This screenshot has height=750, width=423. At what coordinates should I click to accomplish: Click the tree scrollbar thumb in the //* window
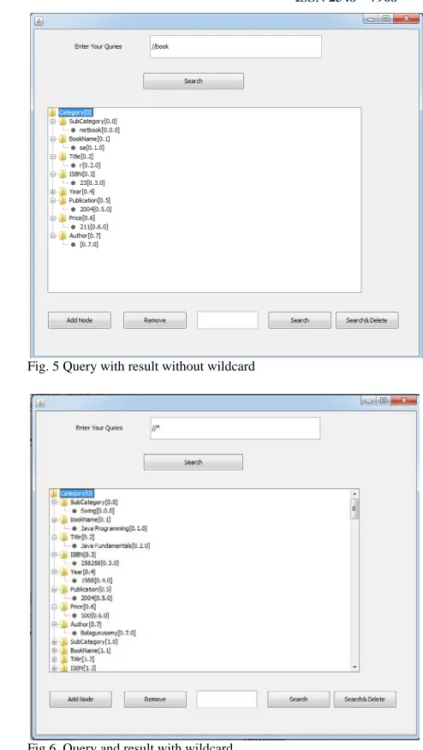click(354, 508)
